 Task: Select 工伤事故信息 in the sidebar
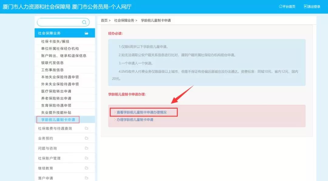(52, 70)
